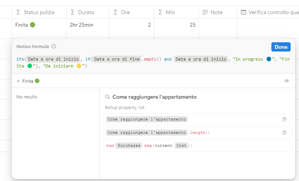Open the Ore column header
This screenshot has width=299, height=181.
pos(132,12)
